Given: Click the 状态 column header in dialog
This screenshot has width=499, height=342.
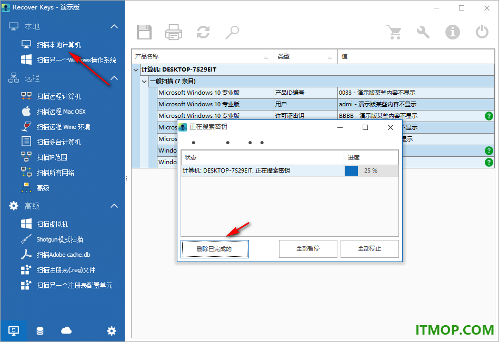Looking at the screenshot, I should click(x=263, y=157).
